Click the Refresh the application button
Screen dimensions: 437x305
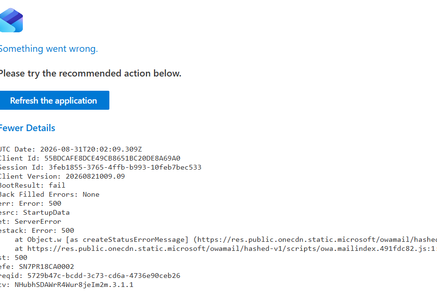tap(54, 100)
